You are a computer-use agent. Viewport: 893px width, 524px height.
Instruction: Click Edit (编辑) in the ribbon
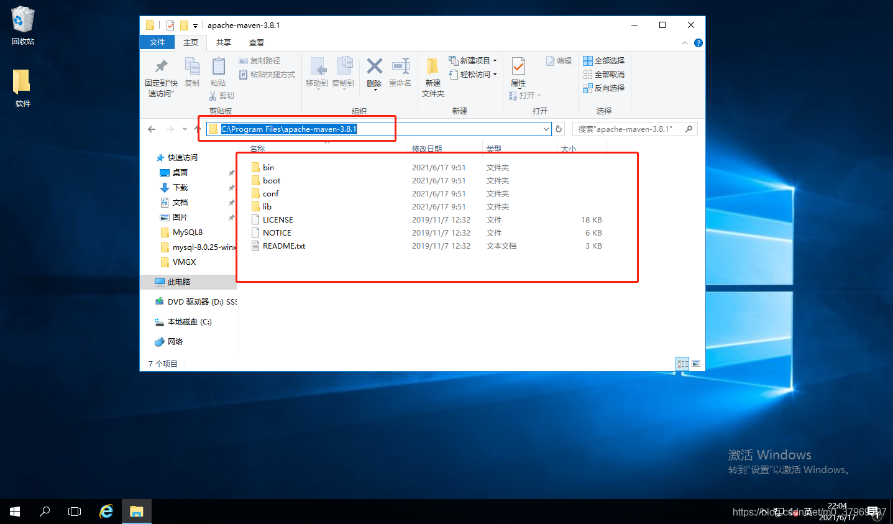pos(559,61)
